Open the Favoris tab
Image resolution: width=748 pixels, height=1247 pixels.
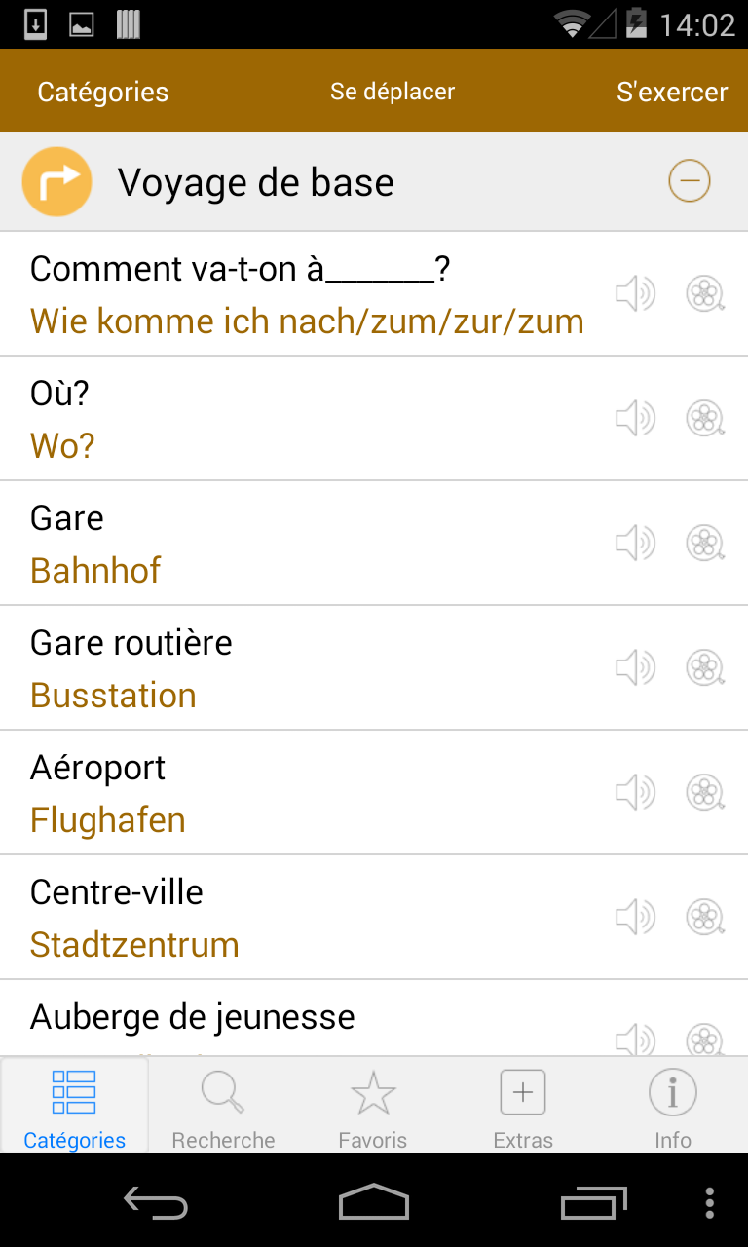click(373, 1107)
